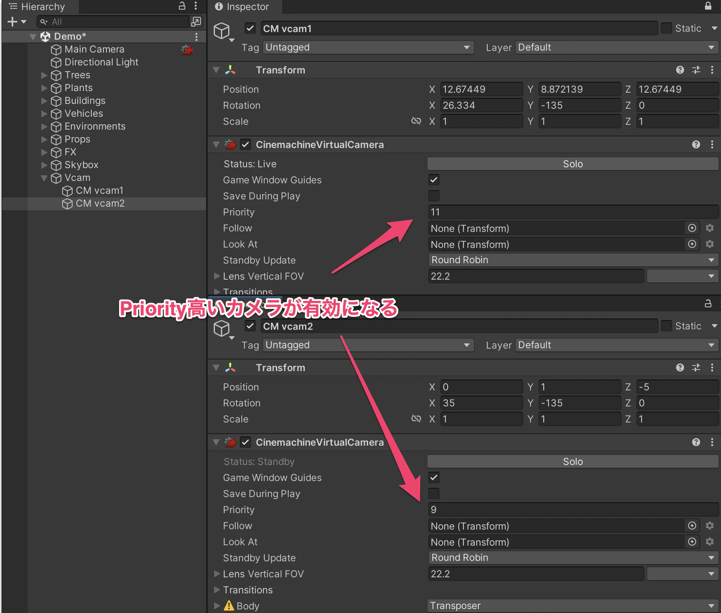This screenshot has height=613, width=721.
Task: Open the Hierarchy panel kebab menu
Action: coord(196,6)
